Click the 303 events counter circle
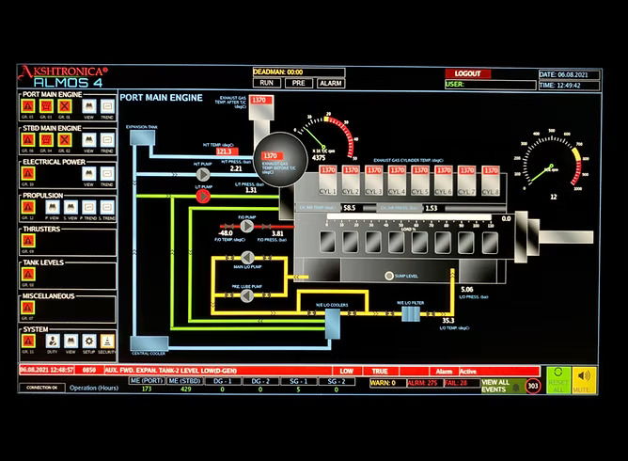The height and width of the screenshot is (461, 628). coord(533,386)
